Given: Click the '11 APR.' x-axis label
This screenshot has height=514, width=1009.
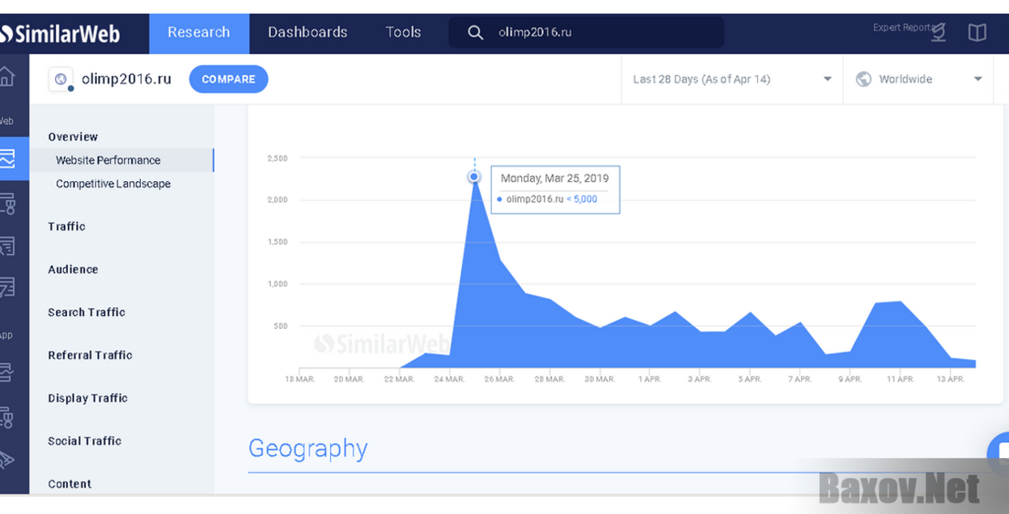Looking at the screenshot, I should 901,379.
